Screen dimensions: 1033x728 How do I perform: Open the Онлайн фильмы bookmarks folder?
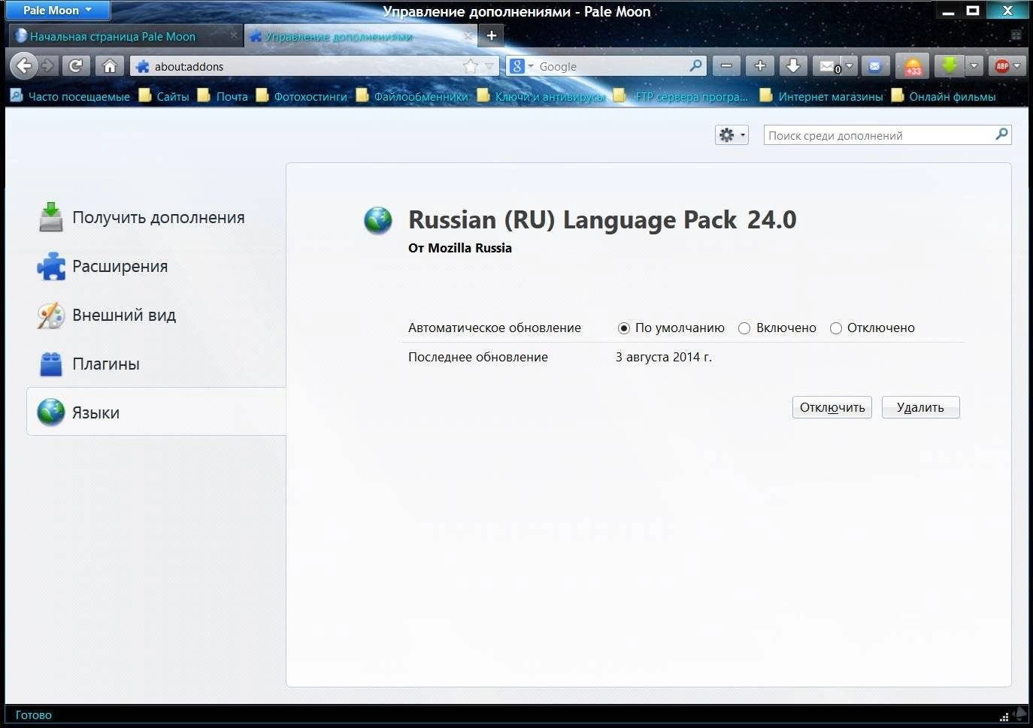coord(944,96)
